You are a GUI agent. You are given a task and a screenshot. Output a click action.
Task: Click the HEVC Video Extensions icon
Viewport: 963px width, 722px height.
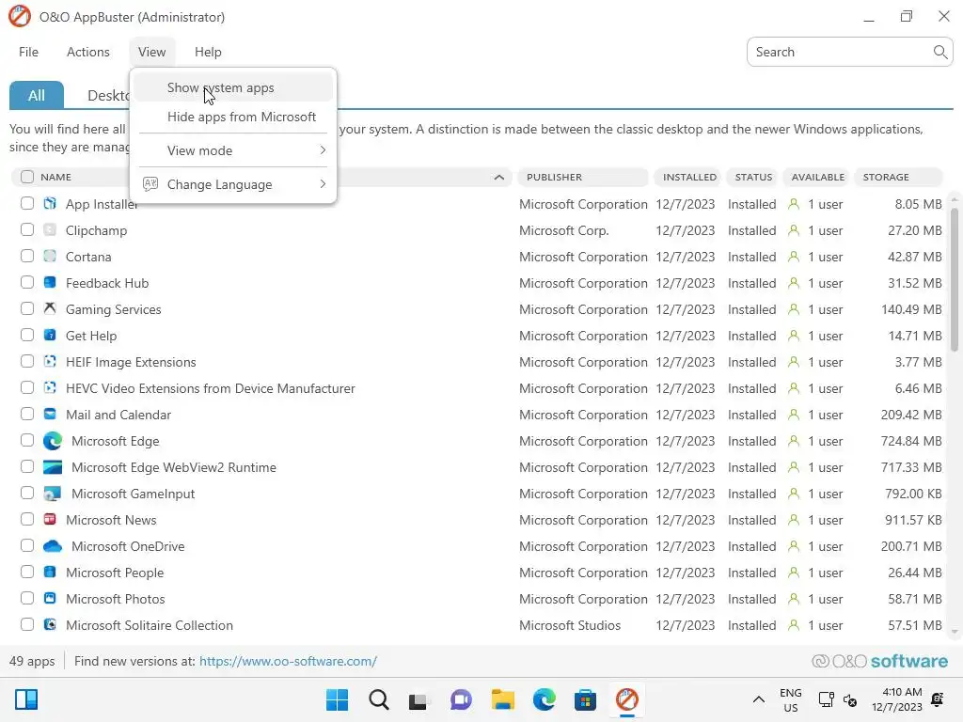tap(50, 388)
